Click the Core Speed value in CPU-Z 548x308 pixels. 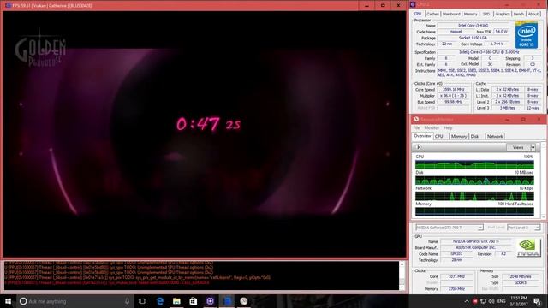(453, 89)
